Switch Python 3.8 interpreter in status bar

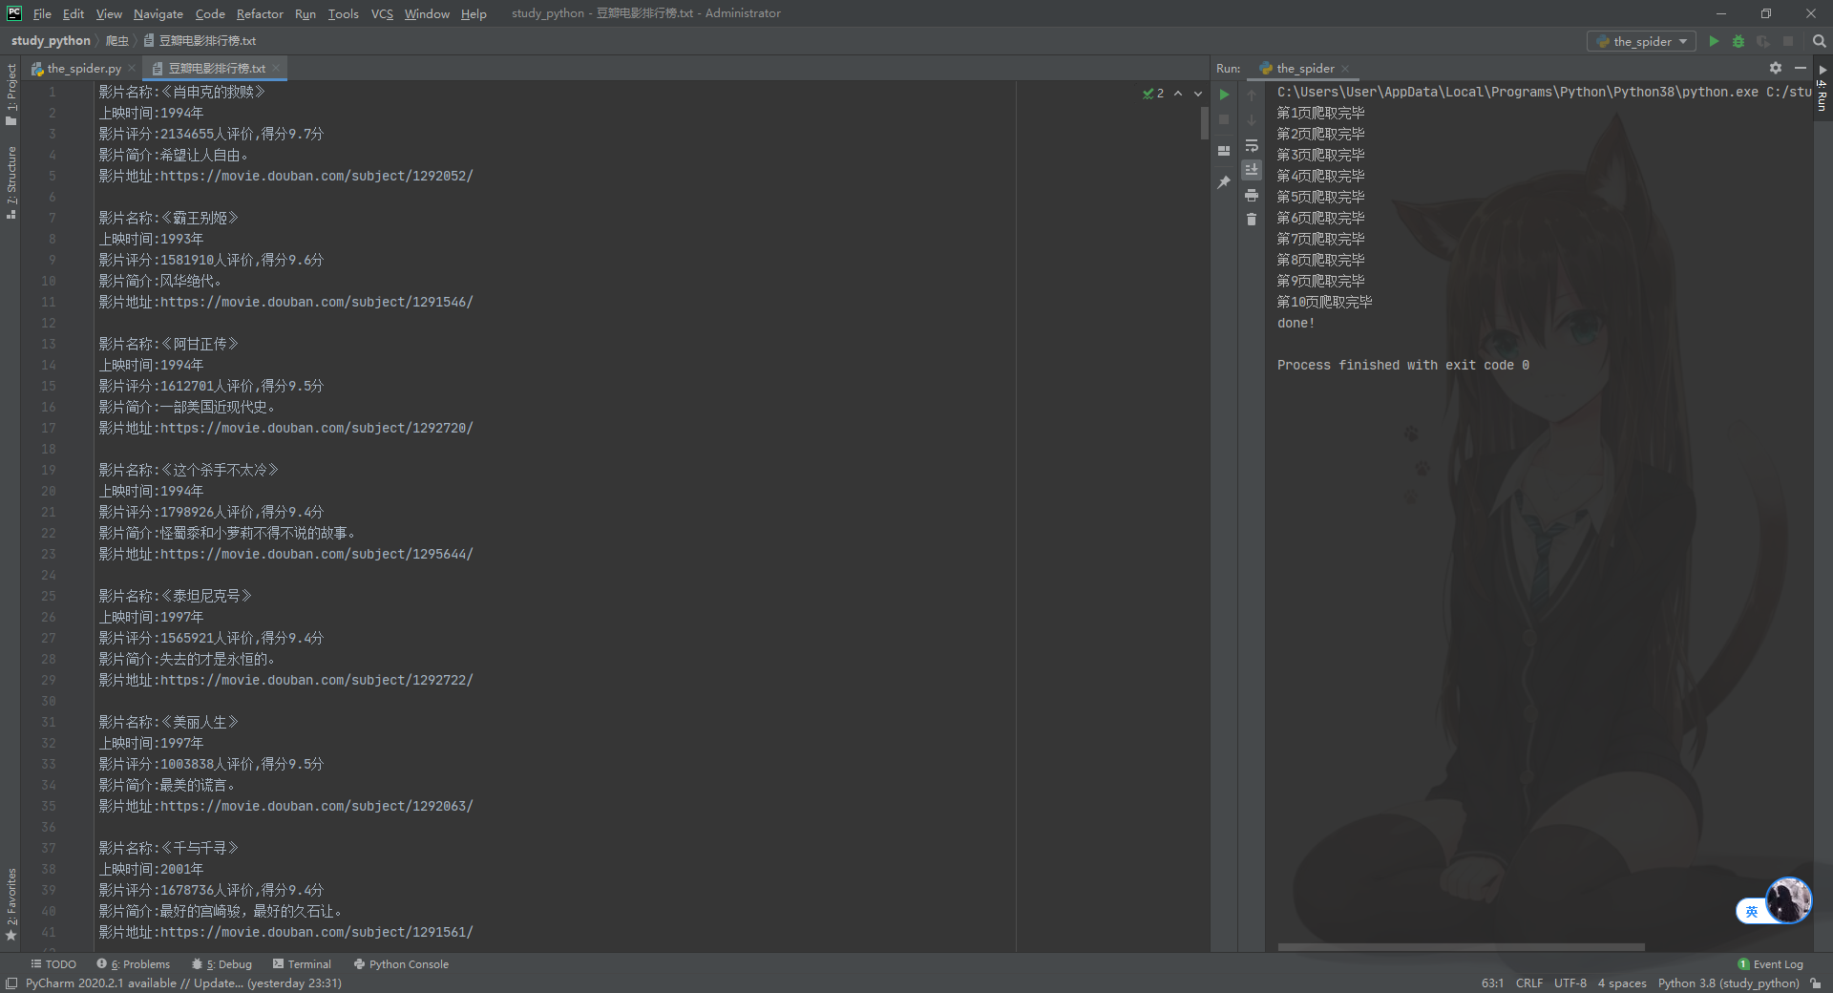[x=1728, y=983]
